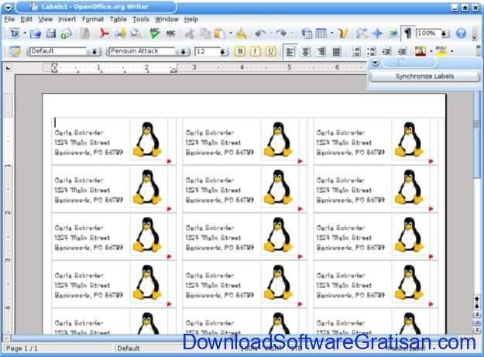Toggle Numbering list on
484x357 pixels.
coord(355,52)
